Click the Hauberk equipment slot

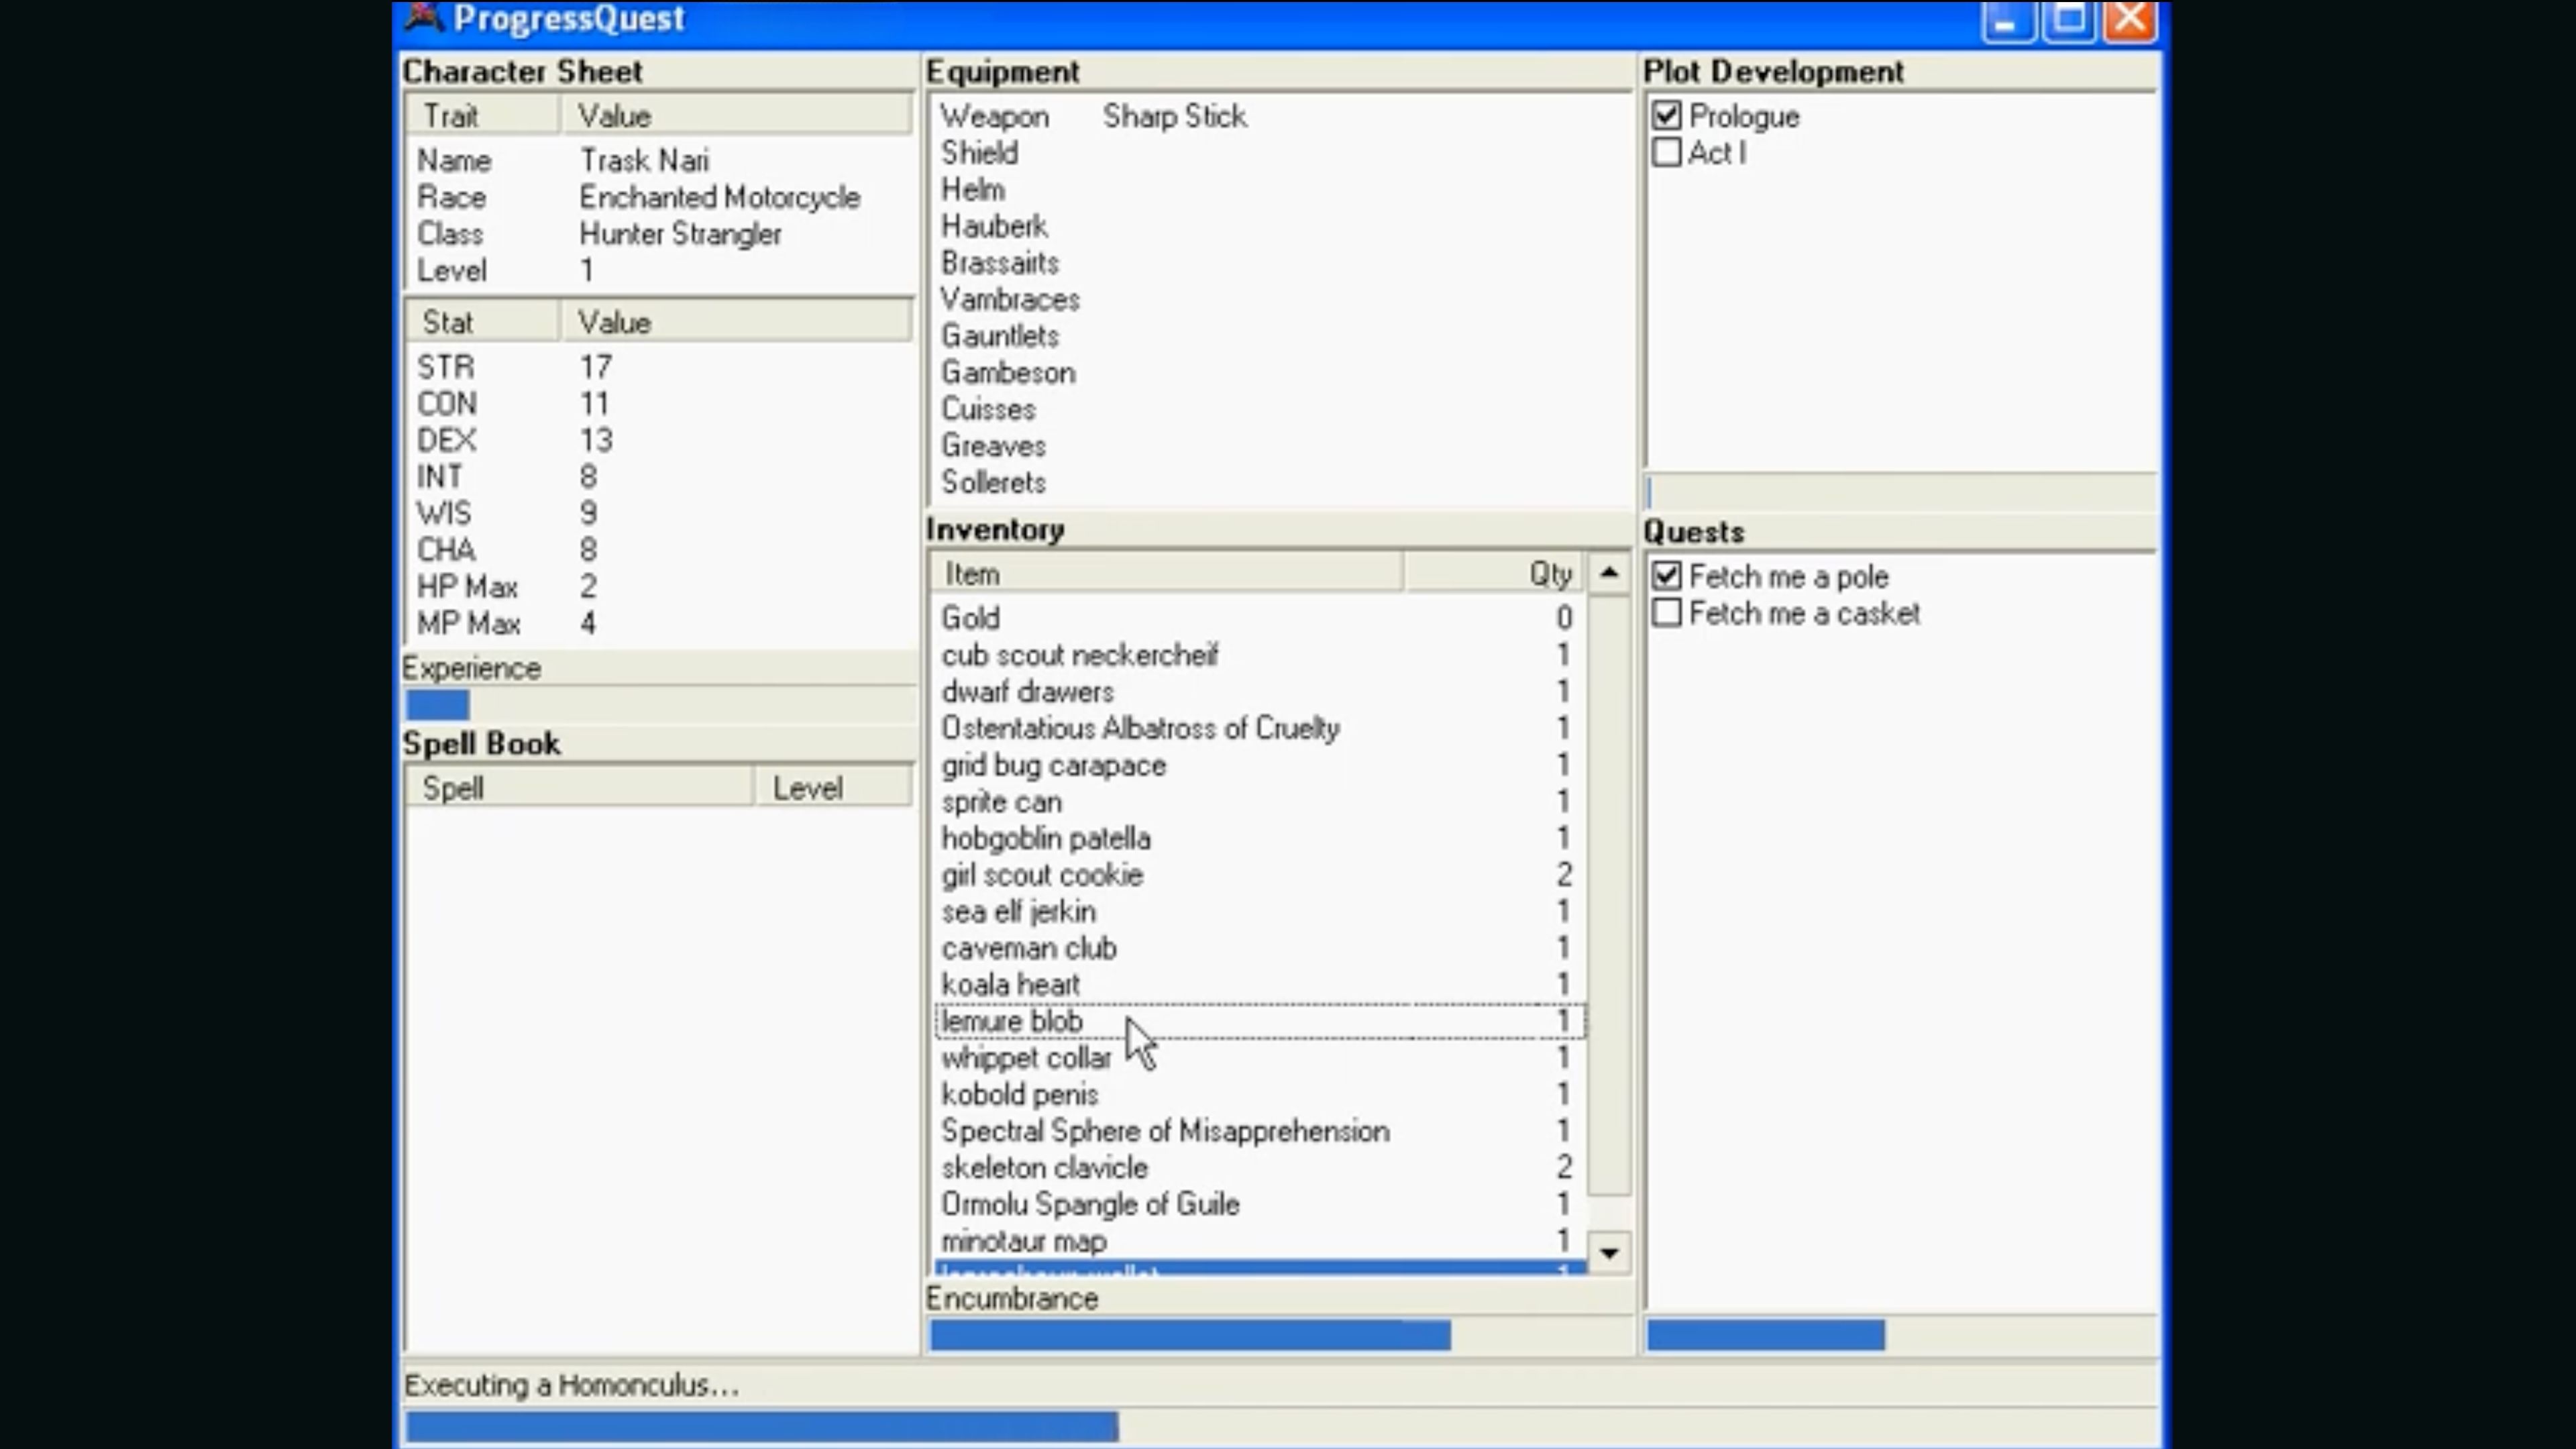pos(1280,226)
